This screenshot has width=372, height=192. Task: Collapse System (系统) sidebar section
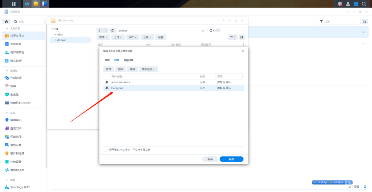click(x=7, y=113)
